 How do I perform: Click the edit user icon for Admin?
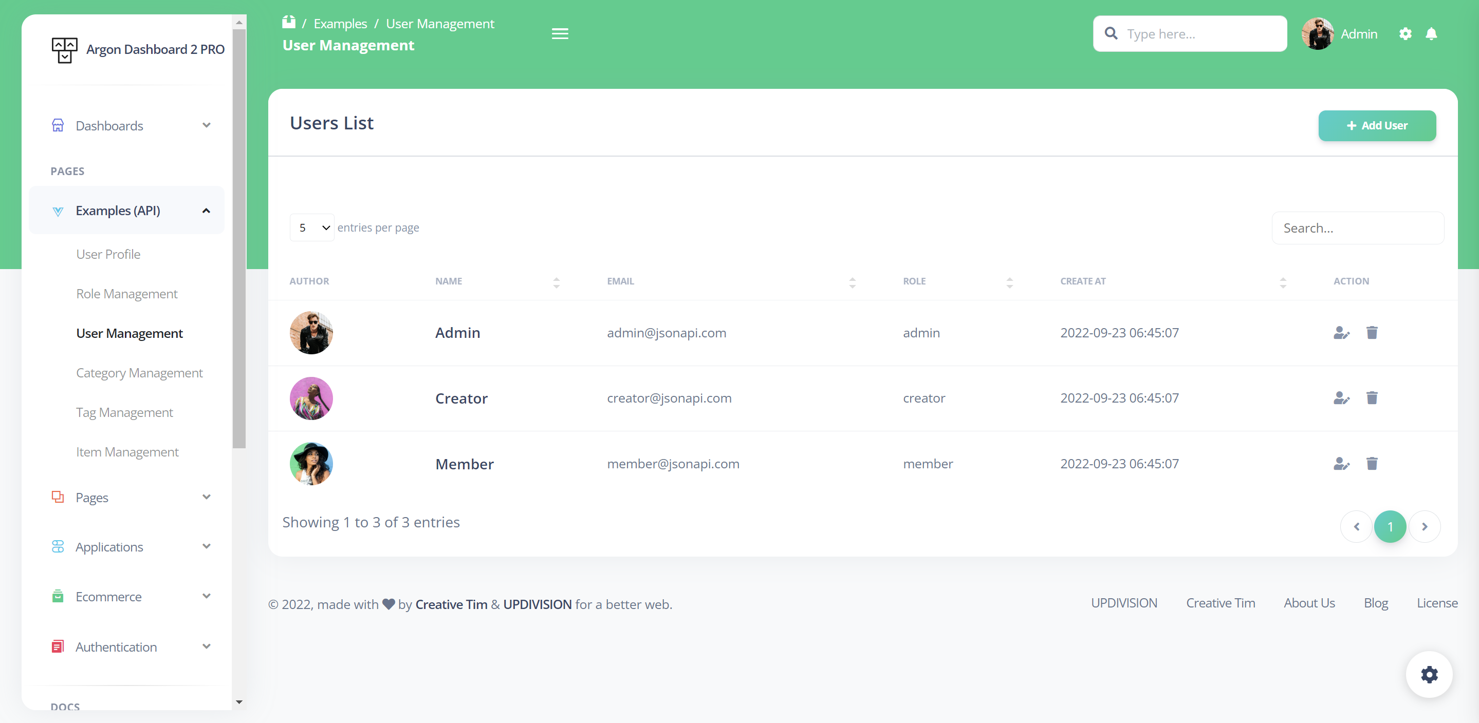(1341, 333)
